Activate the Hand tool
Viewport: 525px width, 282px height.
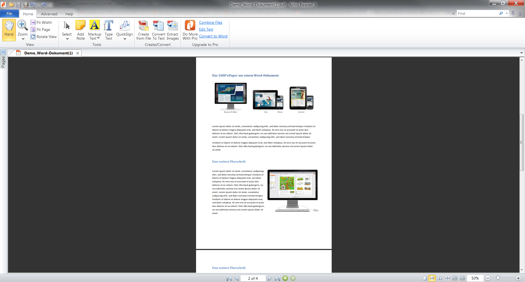(9, 30)
